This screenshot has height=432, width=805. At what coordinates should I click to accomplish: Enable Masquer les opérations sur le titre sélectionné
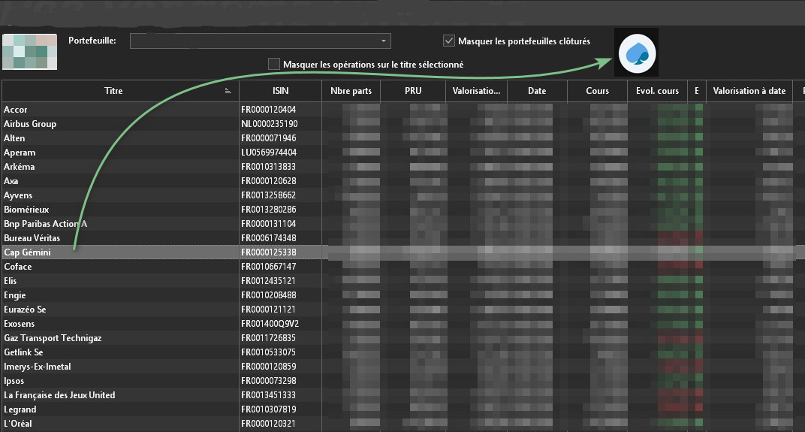(273, 64)
